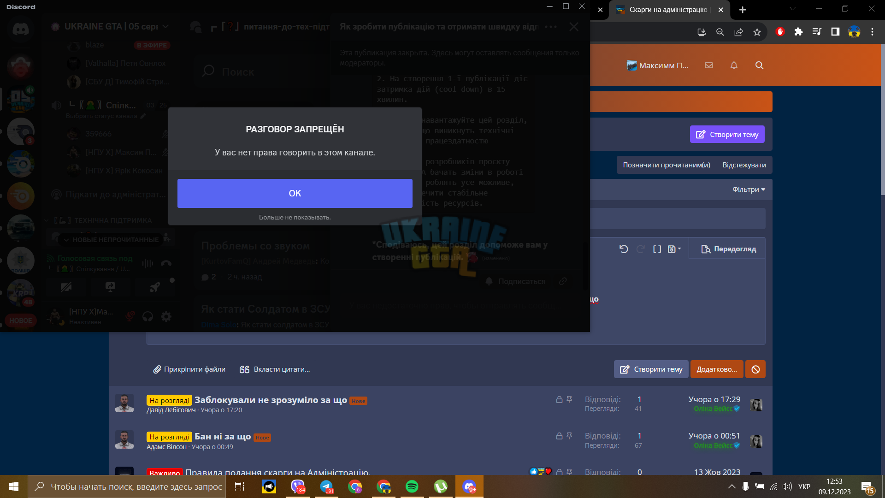Open the save draft dropdown in editor

tap(674, 249)
